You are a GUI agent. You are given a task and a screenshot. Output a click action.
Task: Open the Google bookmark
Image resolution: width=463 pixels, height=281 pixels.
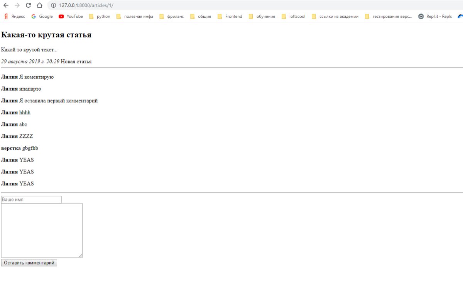pyautogui.click(x=42, y=17)
